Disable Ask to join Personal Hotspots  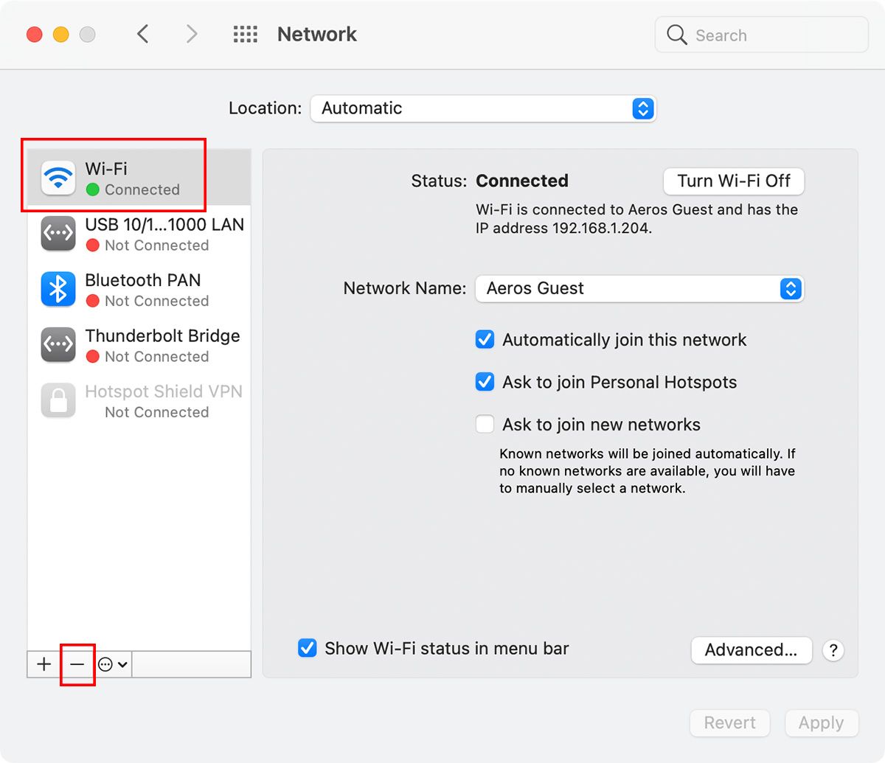click(485, 382)
